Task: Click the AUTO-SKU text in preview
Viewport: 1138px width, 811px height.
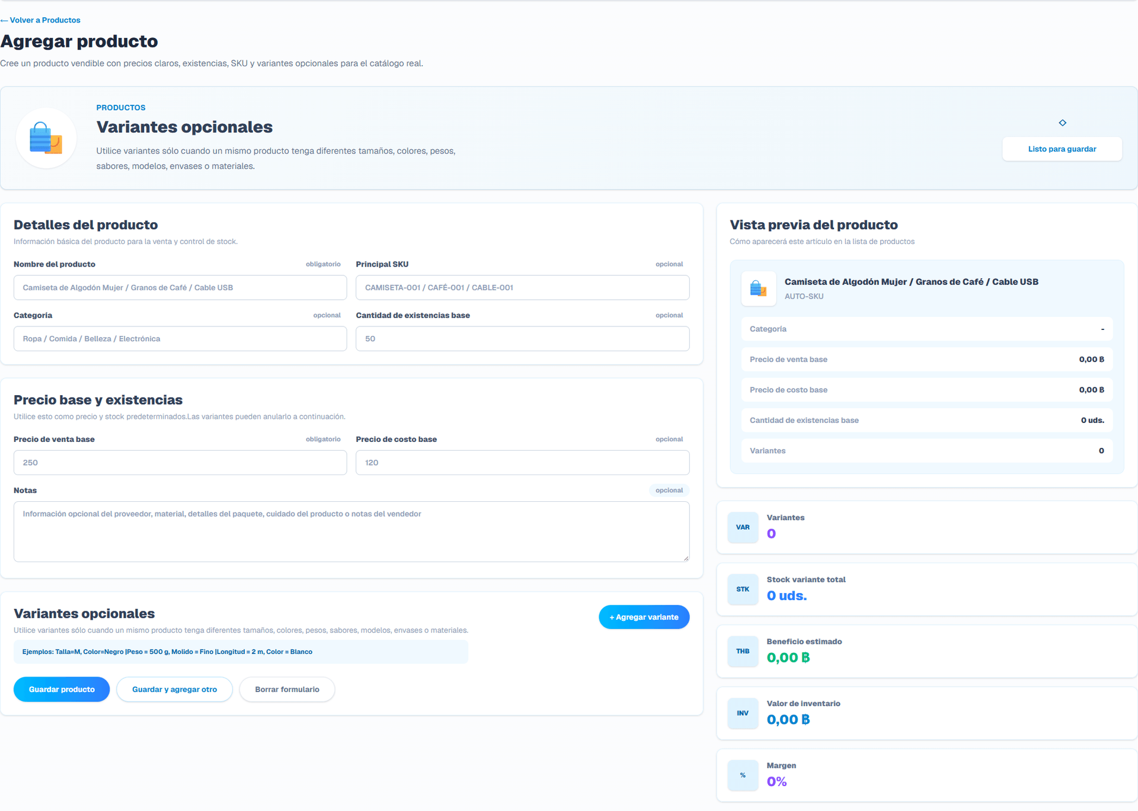Action: (804, 296)
